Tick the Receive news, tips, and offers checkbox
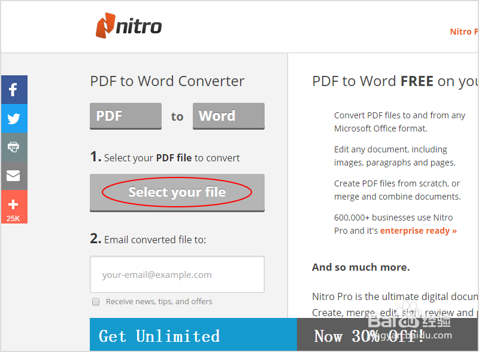Image resolution: width=479 pixels, height=352 pixels. point(96,302)
